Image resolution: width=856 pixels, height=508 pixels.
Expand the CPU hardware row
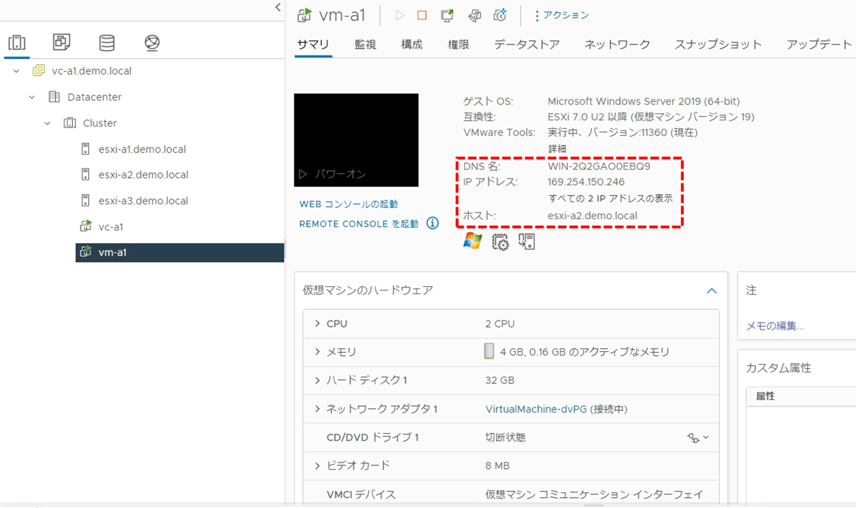[317, 324]
